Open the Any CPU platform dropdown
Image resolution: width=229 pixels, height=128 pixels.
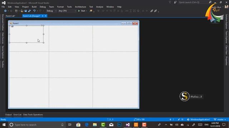tap(67, 11)
